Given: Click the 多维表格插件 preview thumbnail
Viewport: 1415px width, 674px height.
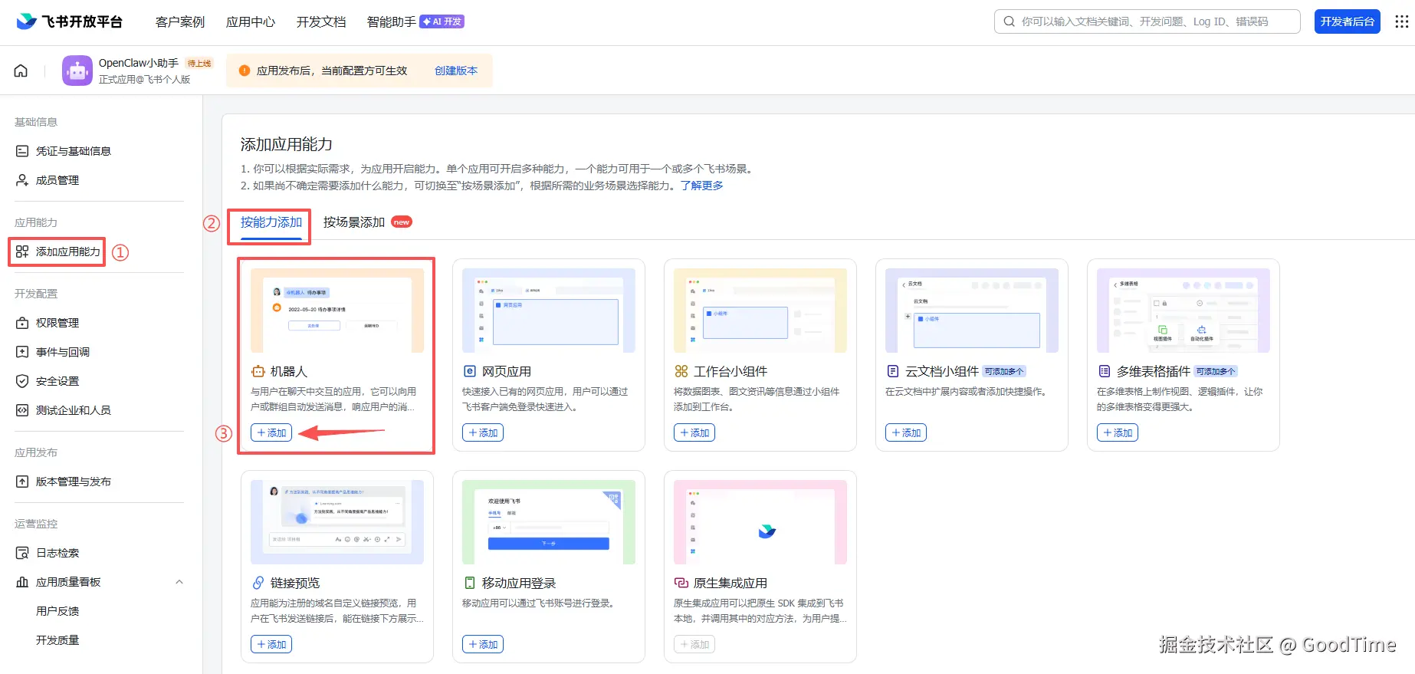Looking at the screenshot, I should click(1184, 311).
